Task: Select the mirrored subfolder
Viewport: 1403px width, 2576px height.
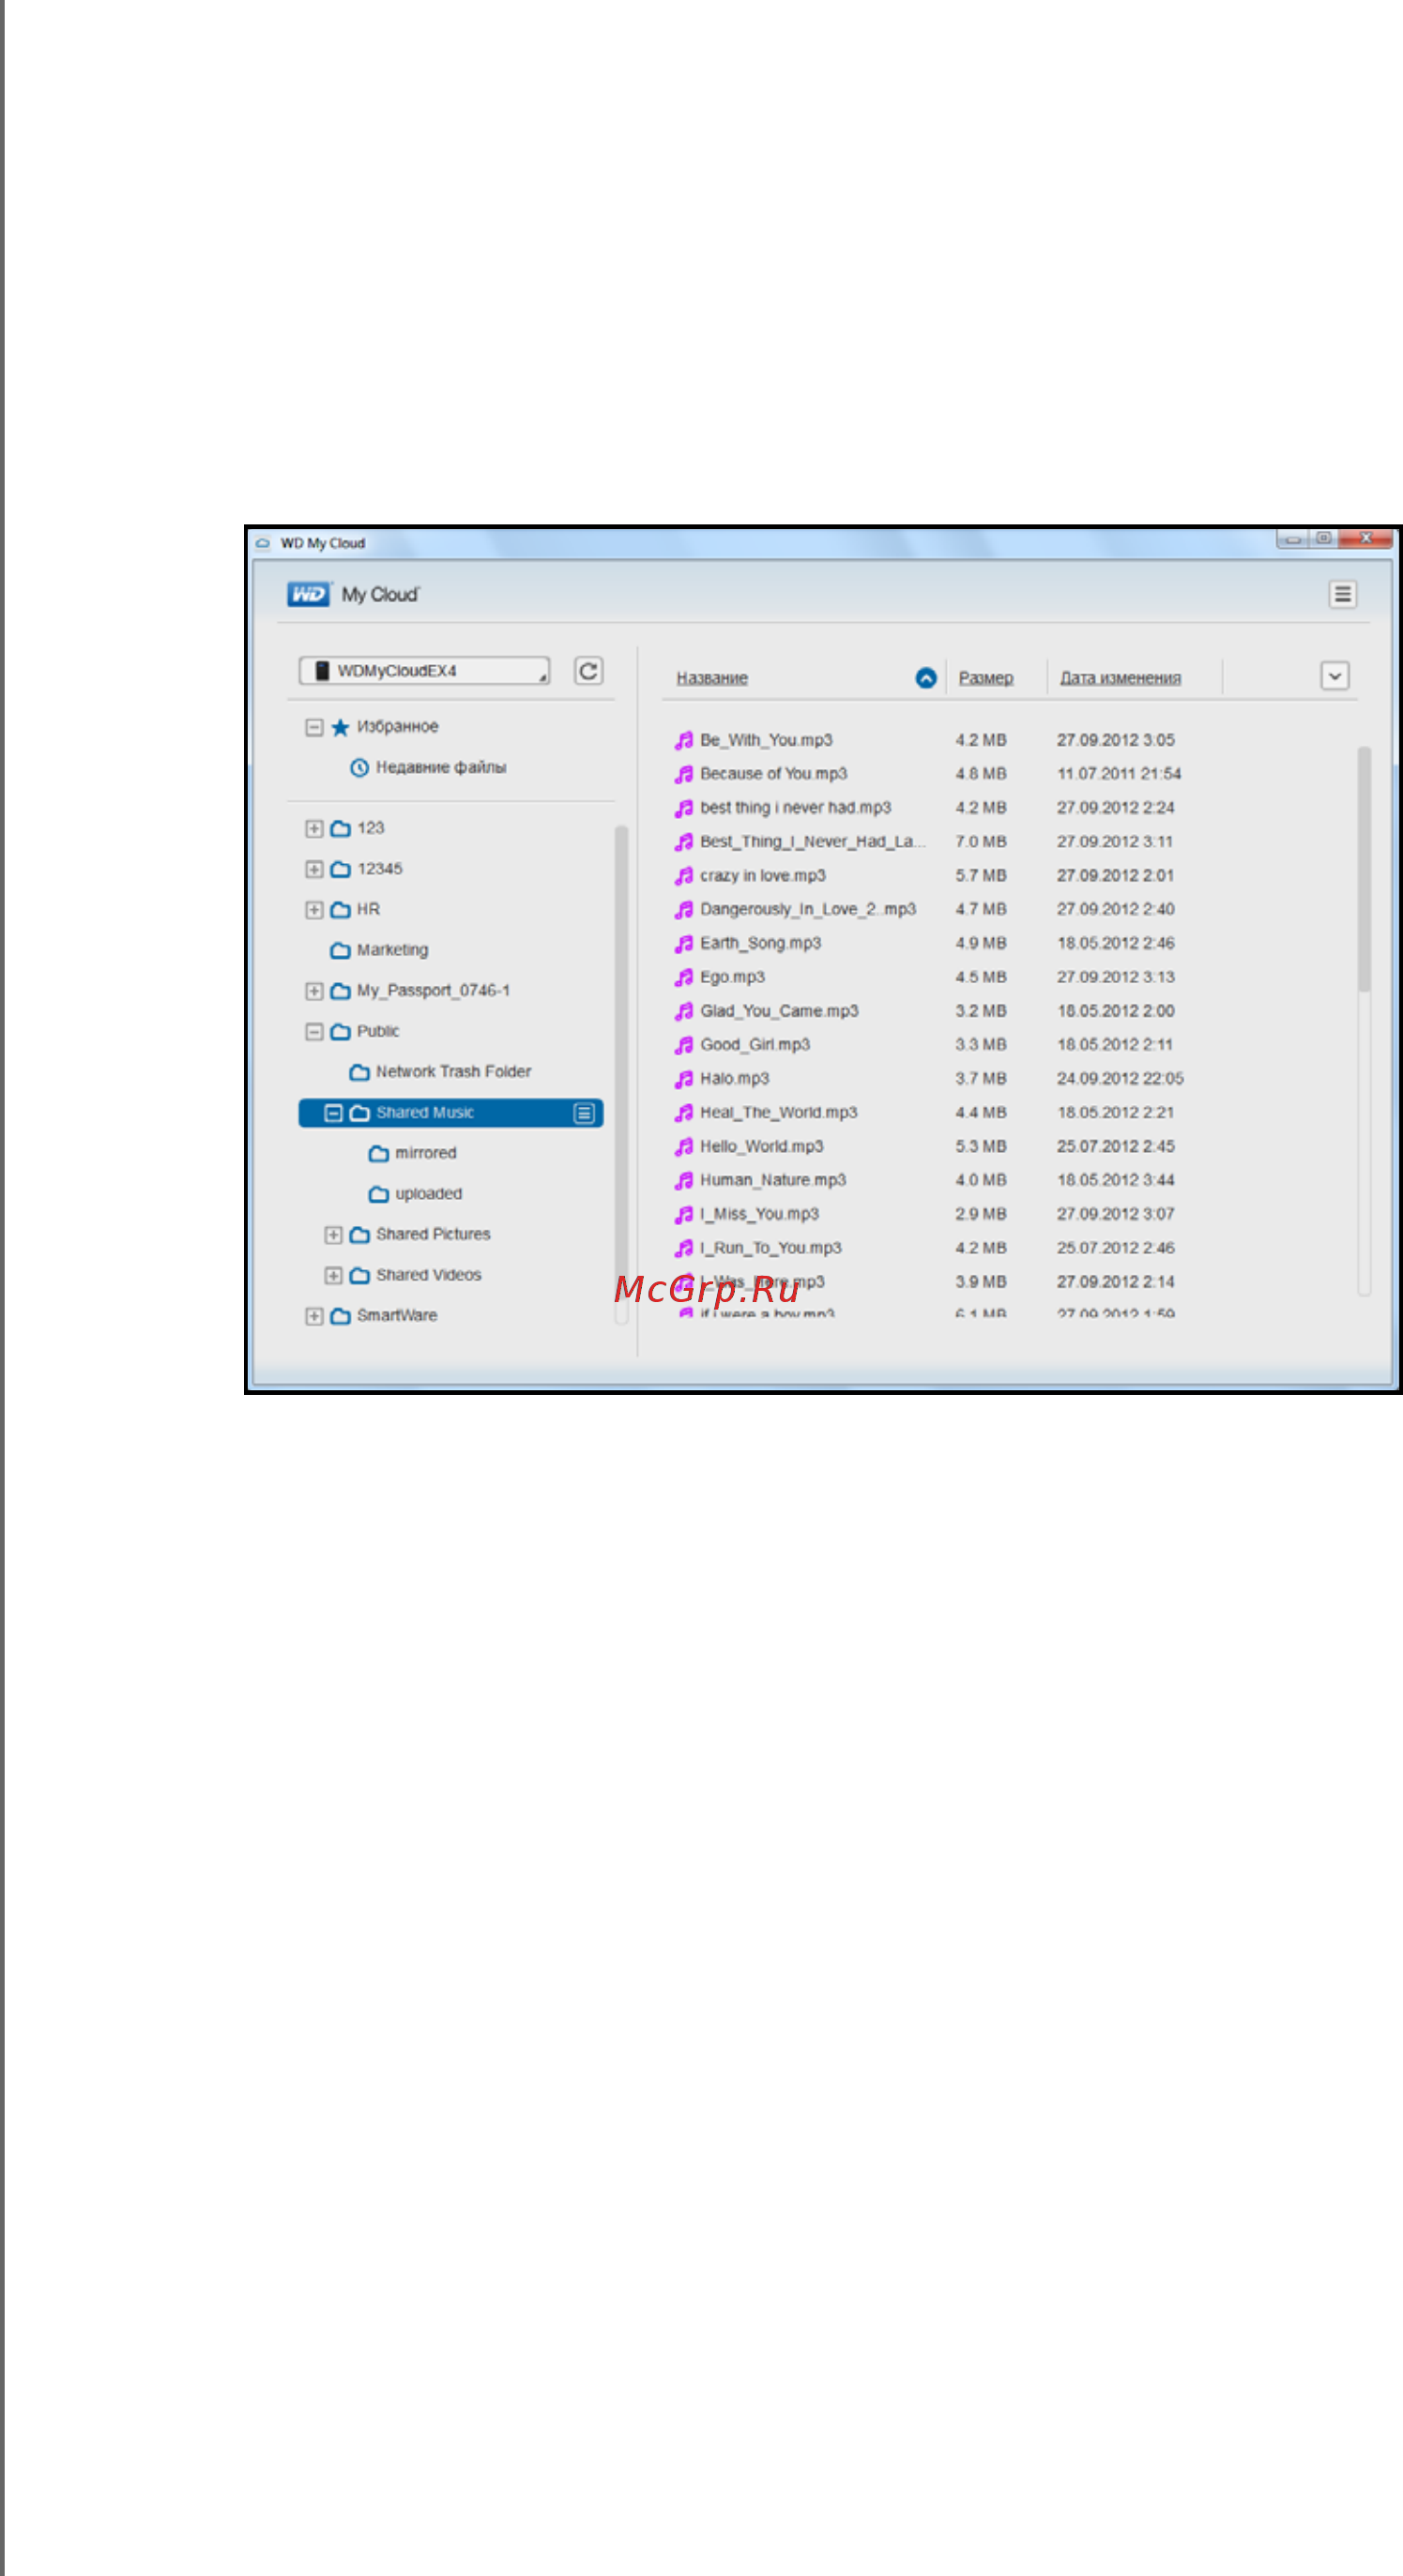Action: (425, 1153)
